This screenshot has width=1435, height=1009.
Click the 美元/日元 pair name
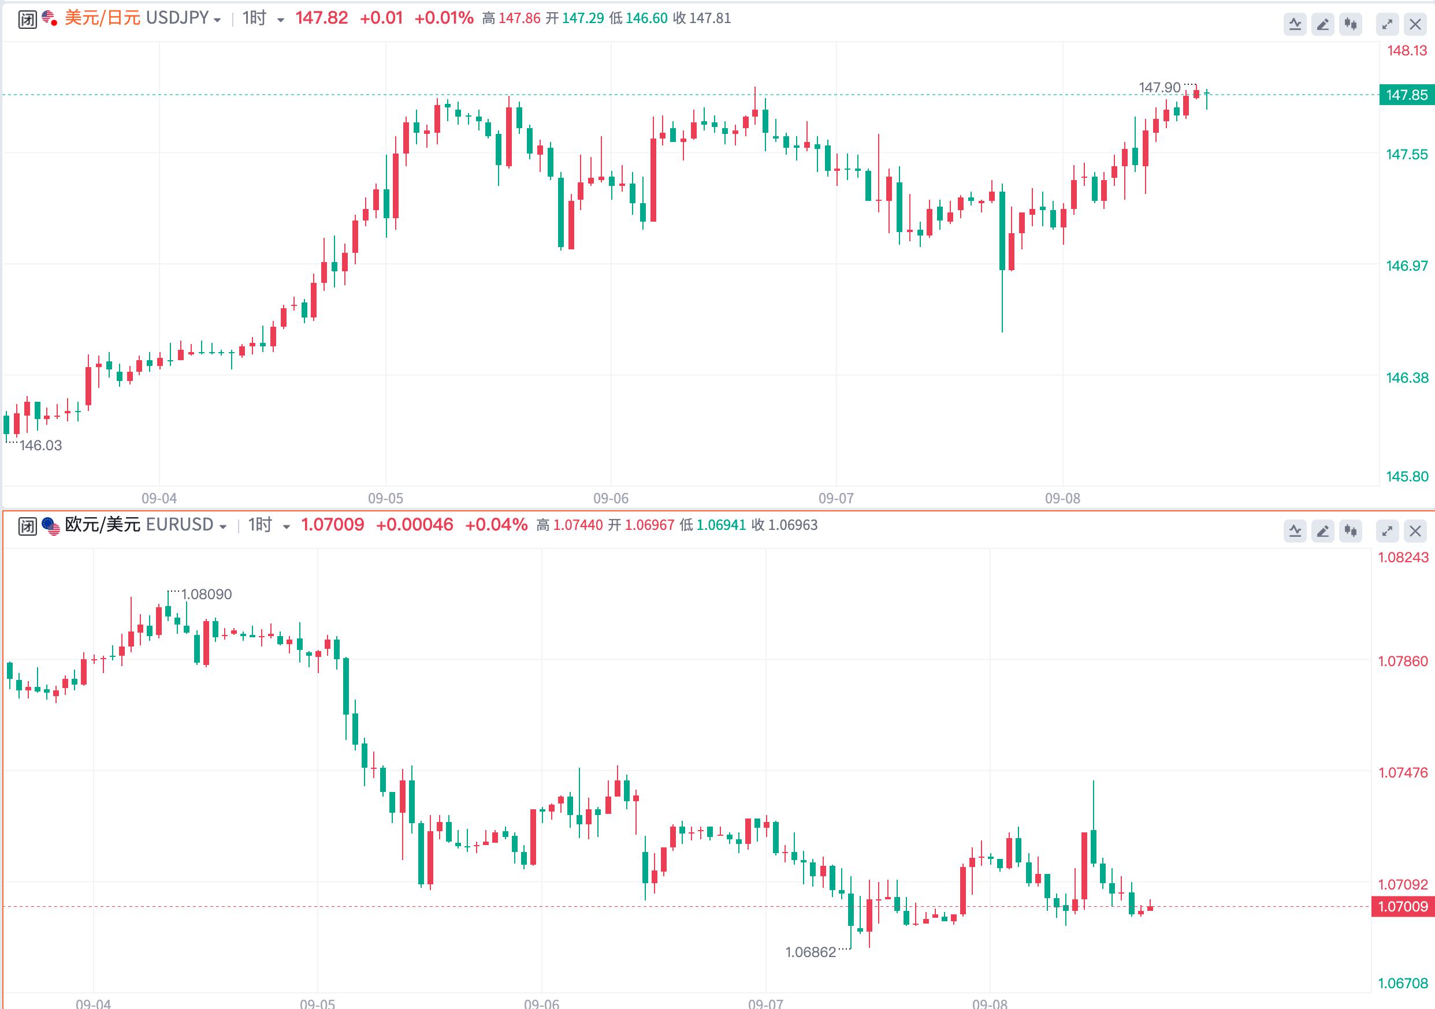[102, 18]
